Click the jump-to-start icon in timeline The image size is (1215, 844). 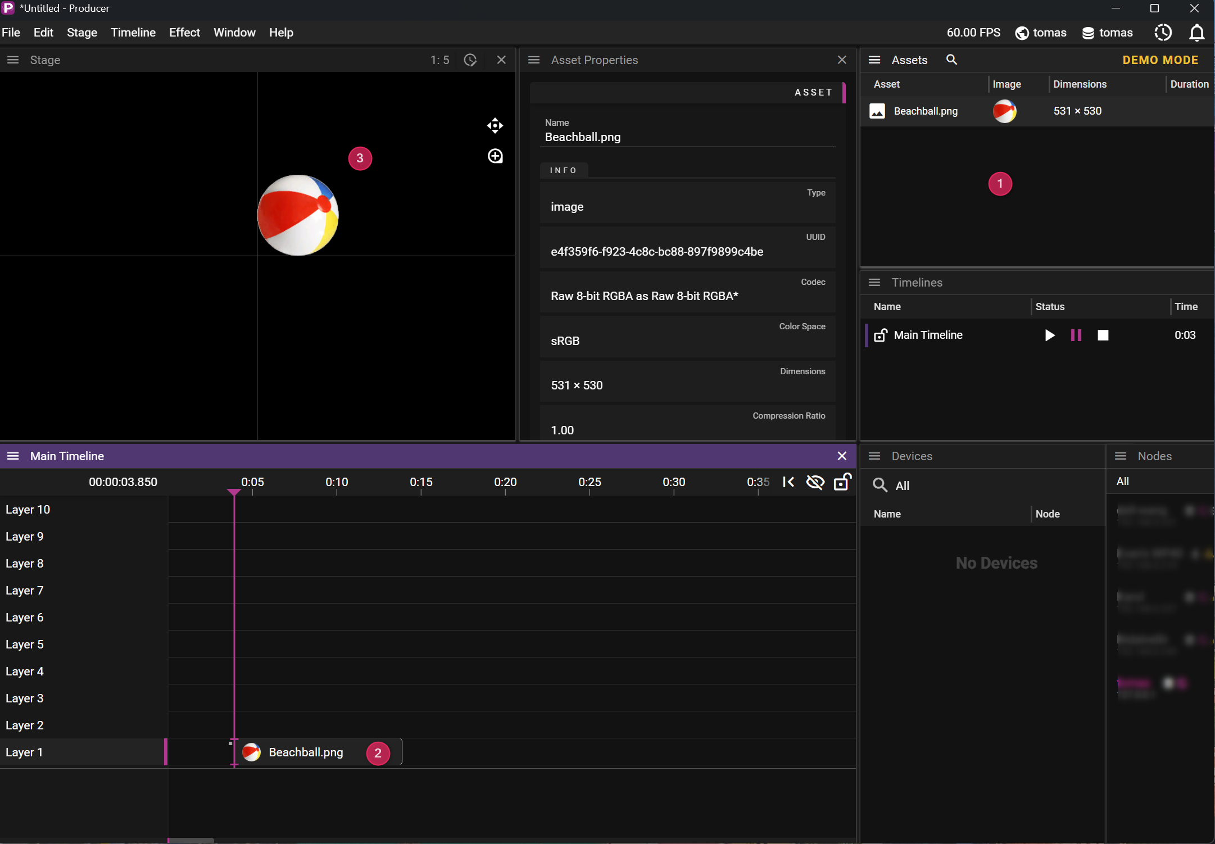pos(788,482)
